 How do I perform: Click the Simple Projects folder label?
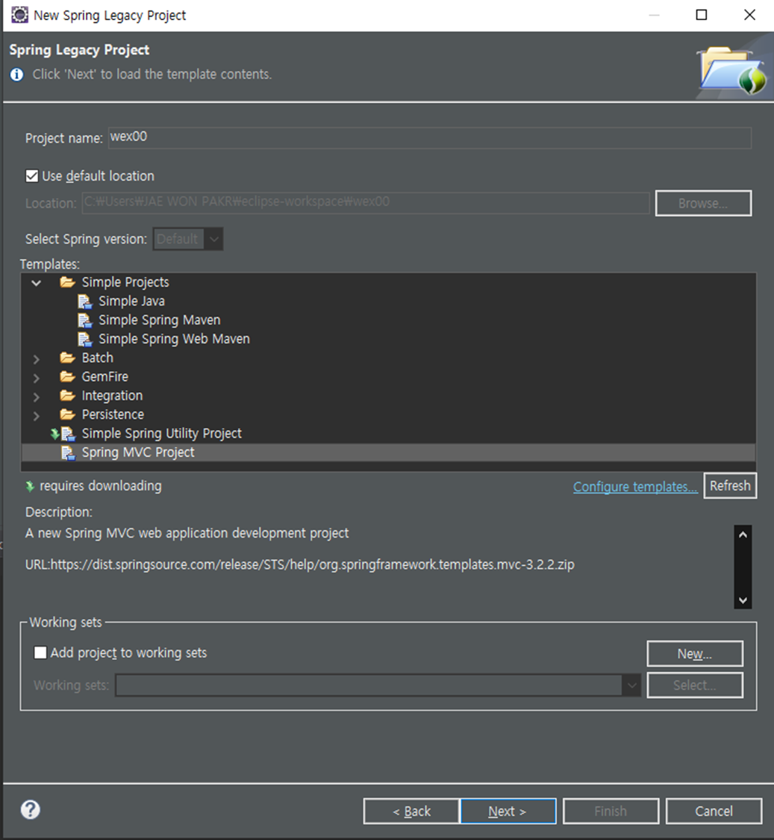125,281
